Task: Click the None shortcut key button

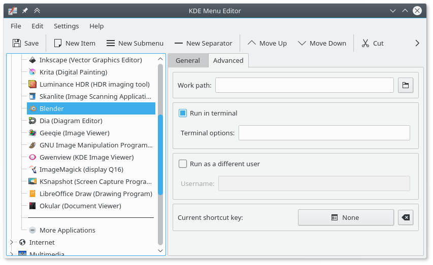Action: (345, 217)
